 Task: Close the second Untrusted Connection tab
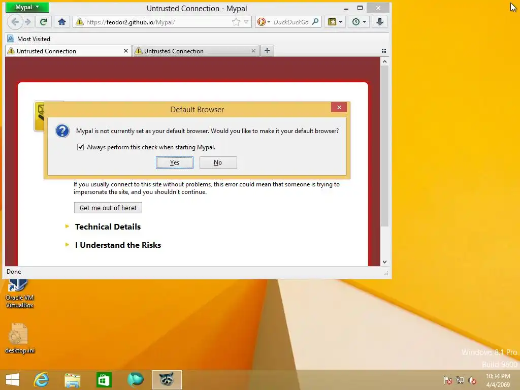pyautogui.click(x=253, y=51)
